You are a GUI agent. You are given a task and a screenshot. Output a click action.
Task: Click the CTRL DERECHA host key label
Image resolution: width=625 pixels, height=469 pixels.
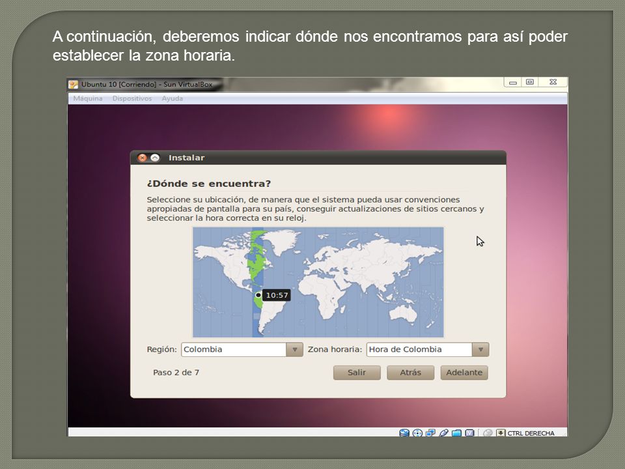pyautogui.click(x=531, y=433)
